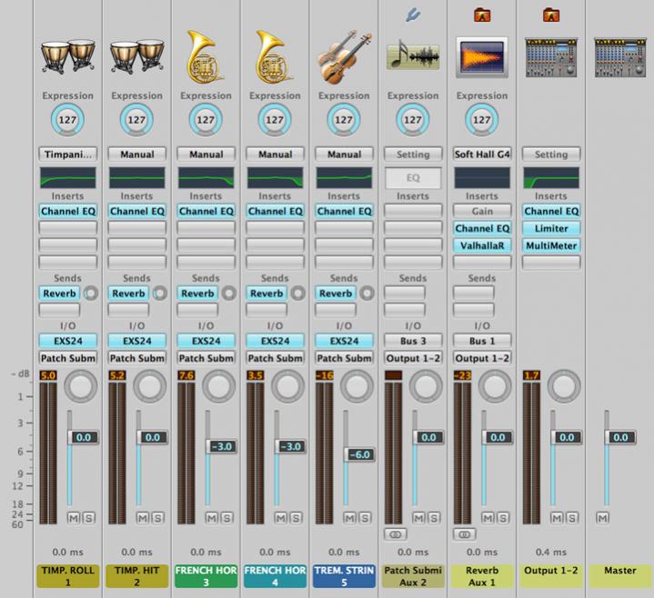Click the pan knob on Output 1-2 channel
The height and width of the screenshot is (598, 654).
coord(564,386)
